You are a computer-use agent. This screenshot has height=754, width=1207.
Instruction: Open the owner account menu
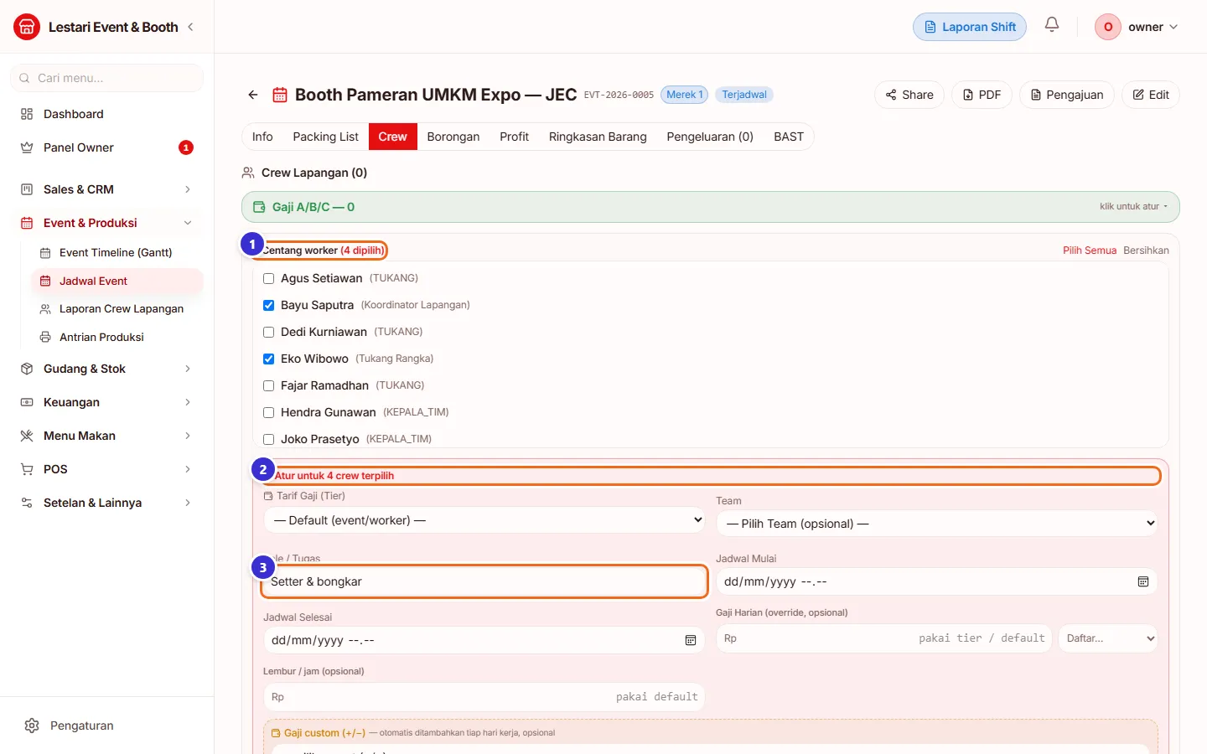pos(1138,27)
